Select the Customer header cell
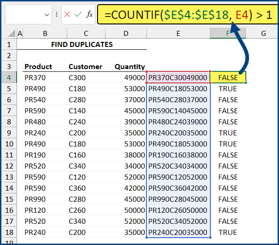This screenshot has height=245, width=279. (86, 66)
